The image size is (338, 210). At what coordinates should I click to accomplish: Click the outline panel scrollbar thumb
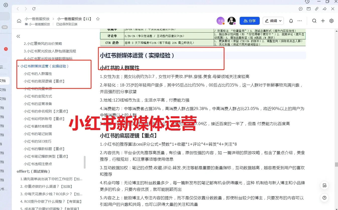tap(85, 162)
